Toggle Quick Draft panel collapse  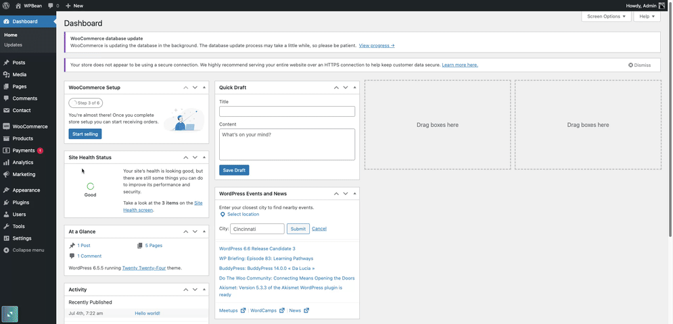[x=354, y=88]
